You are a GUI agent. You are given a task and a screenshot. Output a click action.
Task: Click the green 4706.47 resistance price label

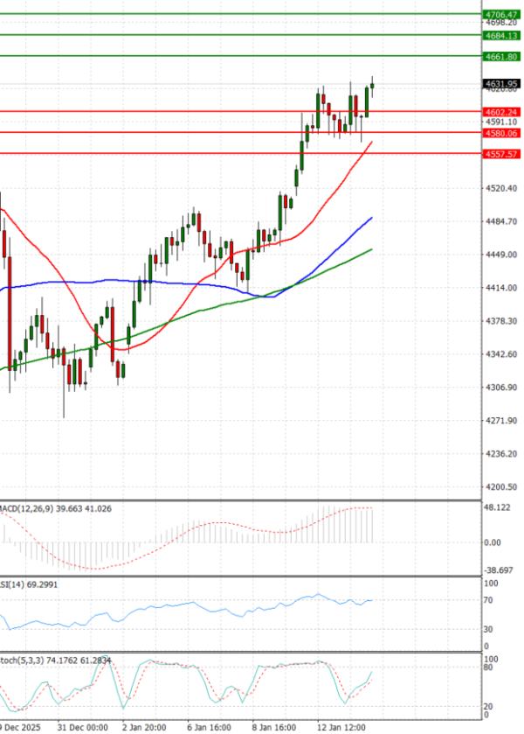501,15
